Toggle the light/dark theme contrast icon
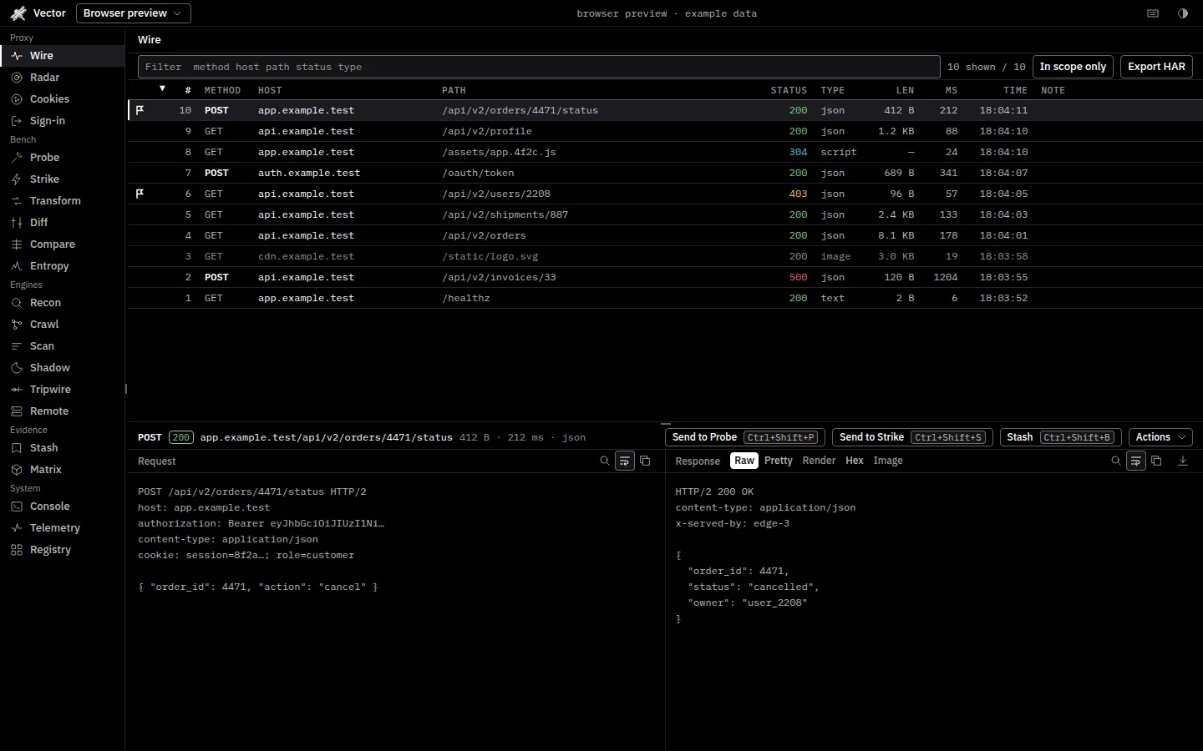Viewport: 1203px width, 751px height. point(1183,13)
